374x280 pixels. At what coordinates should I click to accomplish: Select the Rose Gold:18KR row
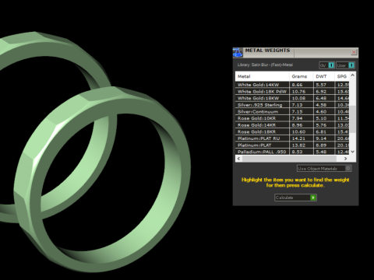click(292, 131)
